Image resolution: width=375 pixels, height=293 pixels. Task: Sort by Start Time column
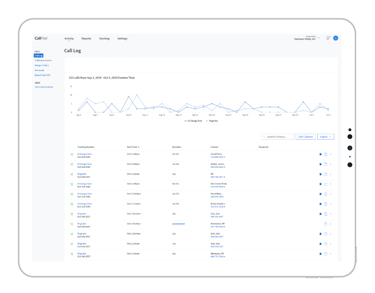point(133,147)
